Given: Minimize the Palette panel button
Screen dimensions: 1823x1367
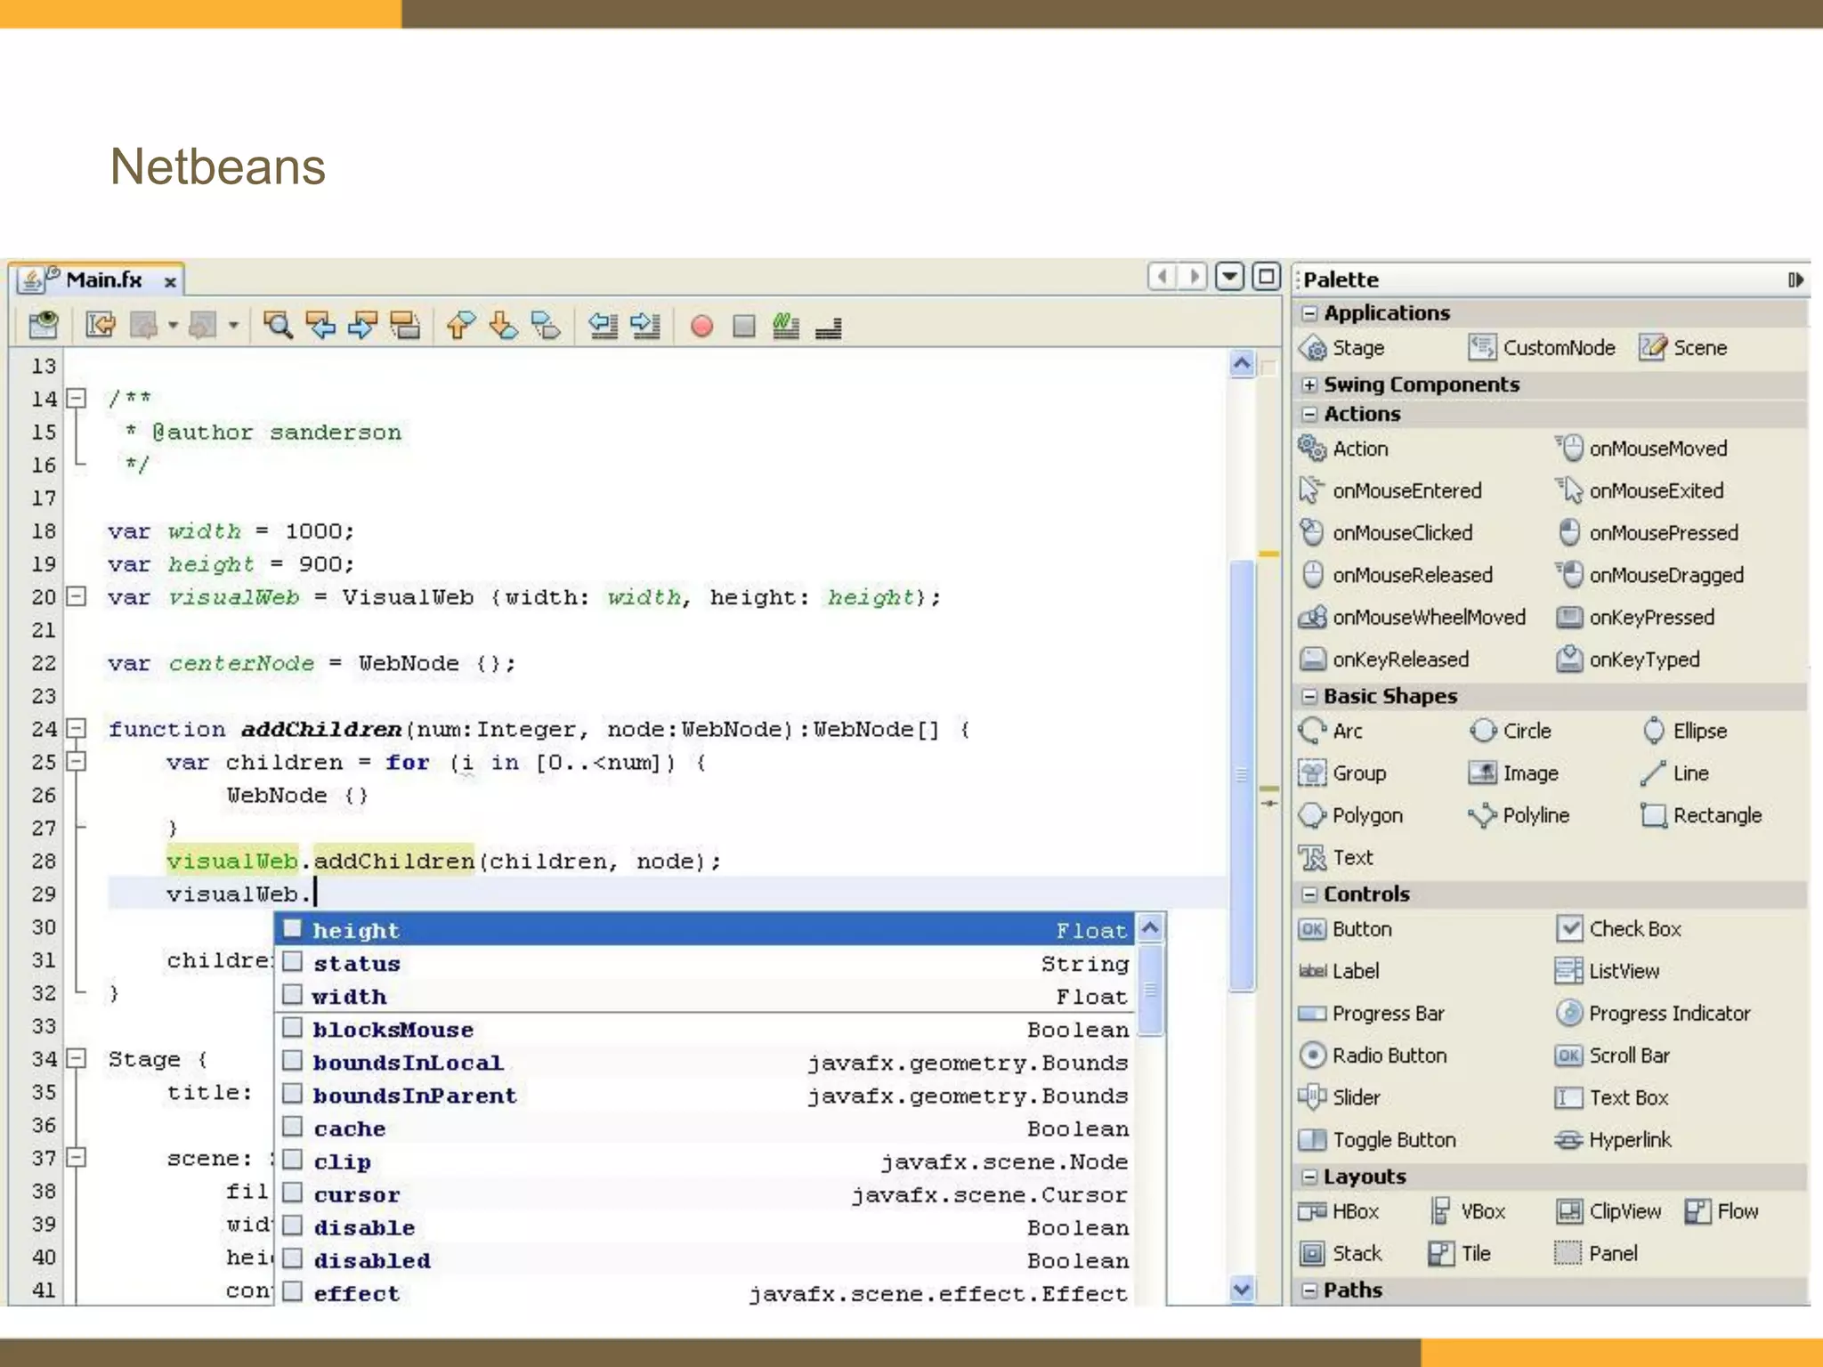Looking at the screenshot, I should [x=1796, y=280].
